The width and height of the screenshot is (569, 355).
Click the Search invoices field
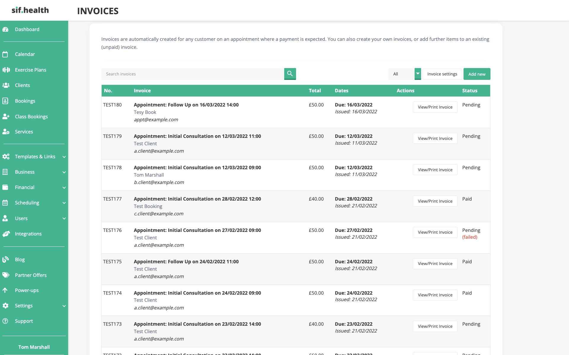[193, 74]
